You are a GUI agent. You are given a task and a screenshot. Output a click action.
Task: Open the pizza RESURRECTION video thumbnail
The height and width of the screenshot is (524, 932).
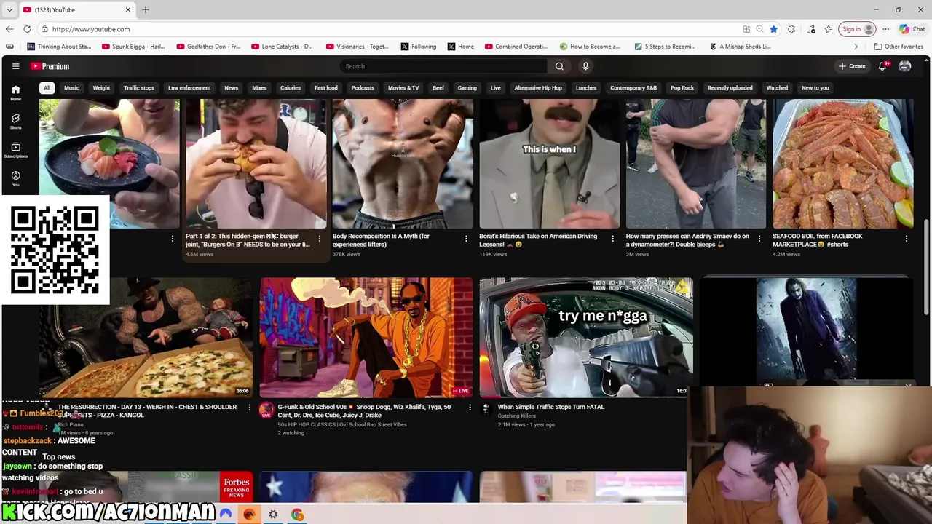[x=146, y=337]
